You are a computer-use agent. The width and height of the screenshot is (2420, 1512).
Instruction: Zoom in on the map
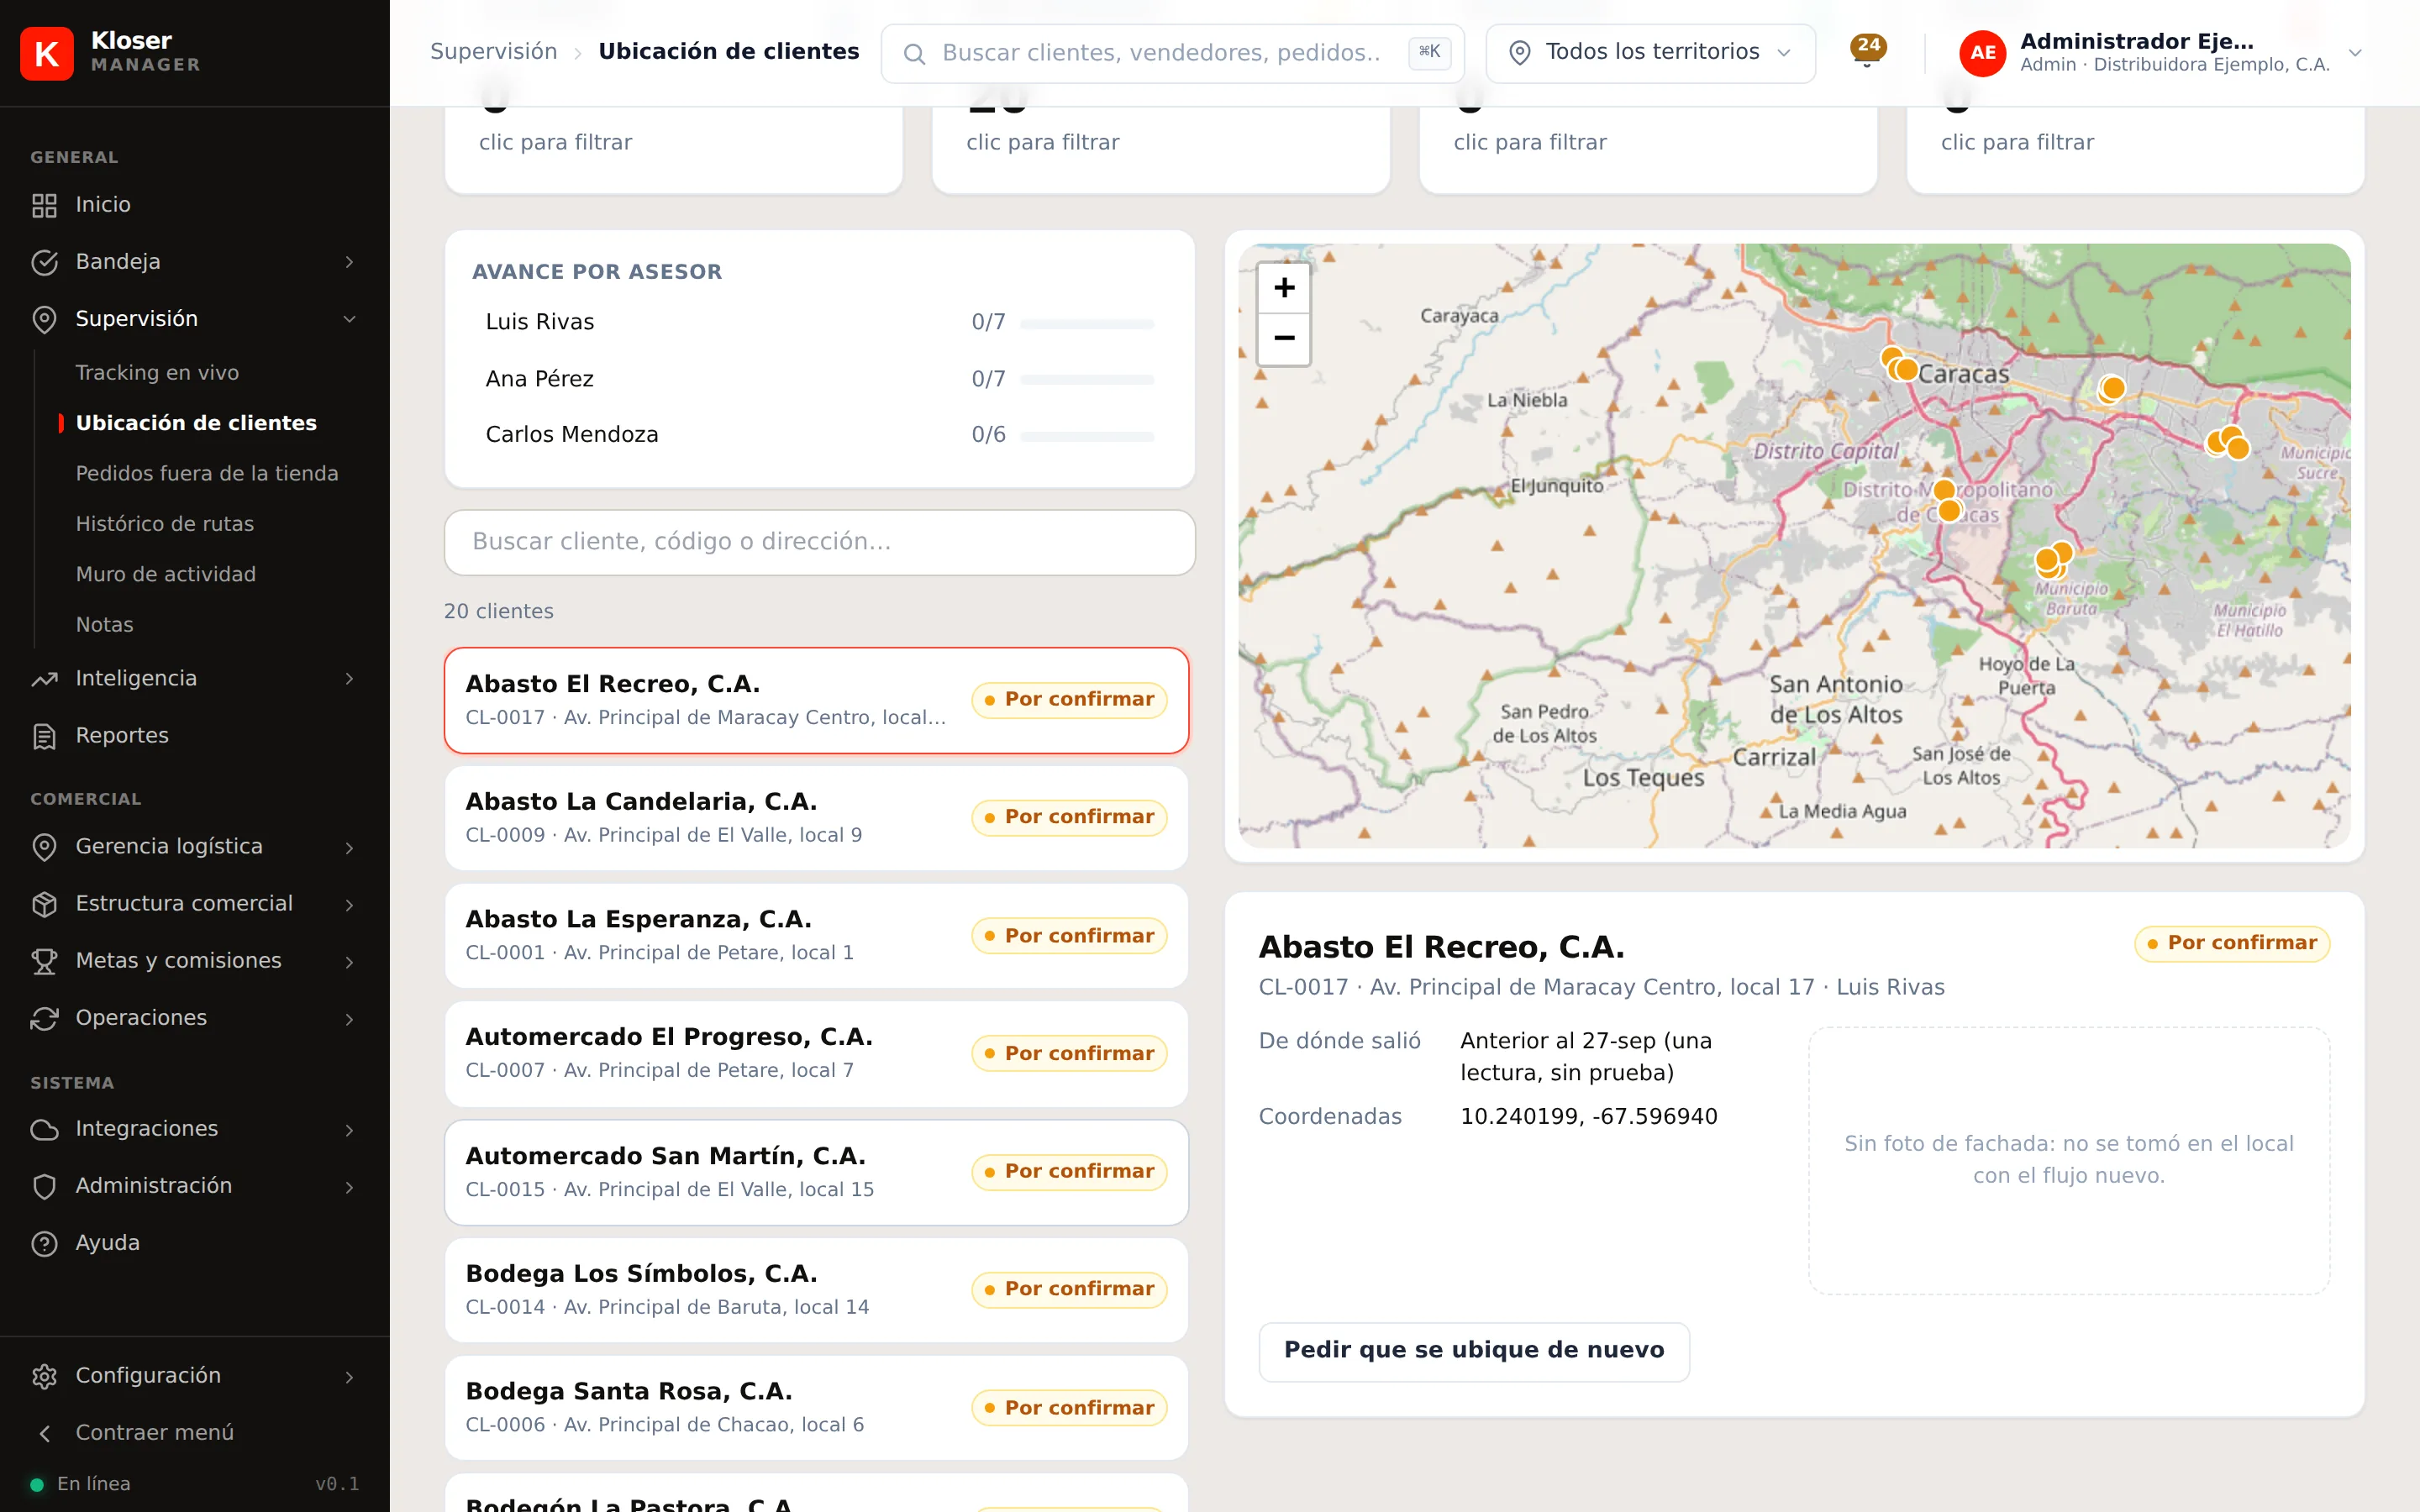point(1284,288)
